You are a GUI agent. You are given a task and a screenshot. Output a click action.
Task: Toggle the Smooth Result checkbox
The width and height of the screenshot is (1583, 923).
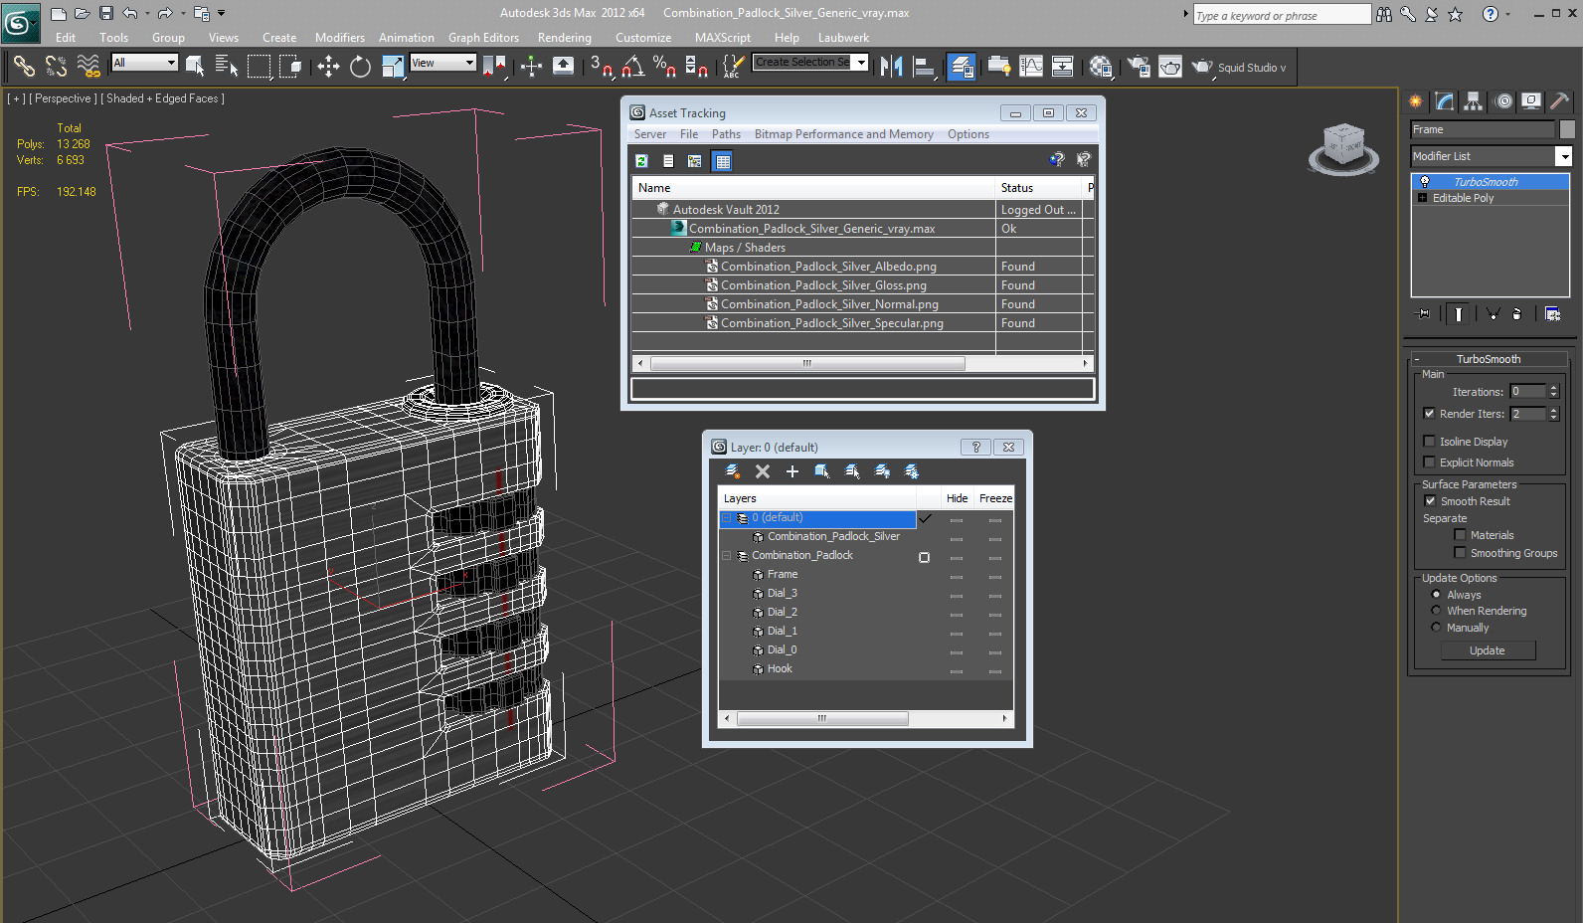point(1430,501)
